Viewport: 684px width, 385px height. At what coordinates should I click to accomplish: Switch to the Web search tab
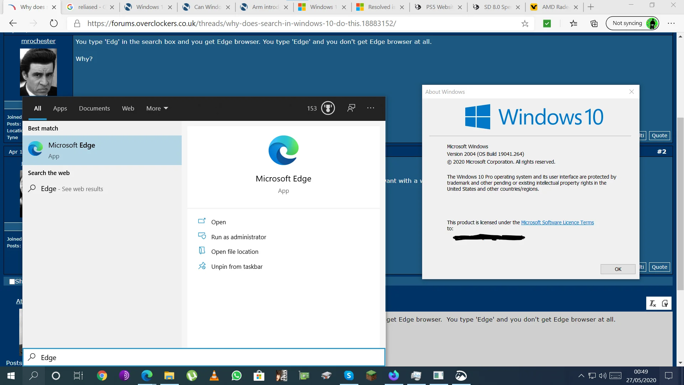point(128,108)
